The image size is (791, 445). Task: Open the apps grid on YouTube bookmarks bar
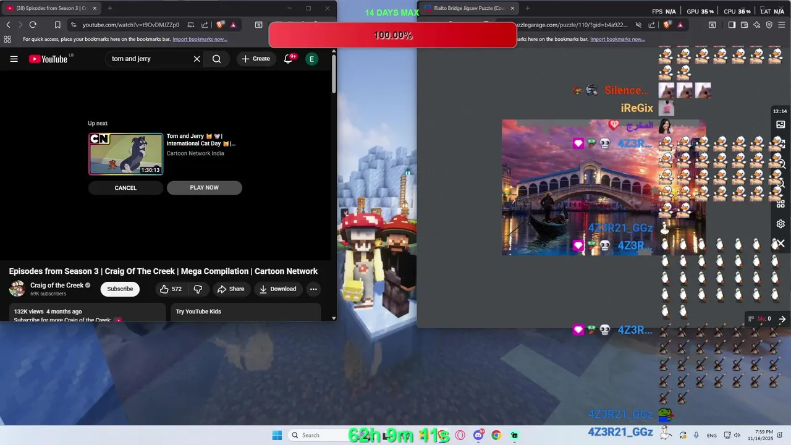(x=7, y=39)
